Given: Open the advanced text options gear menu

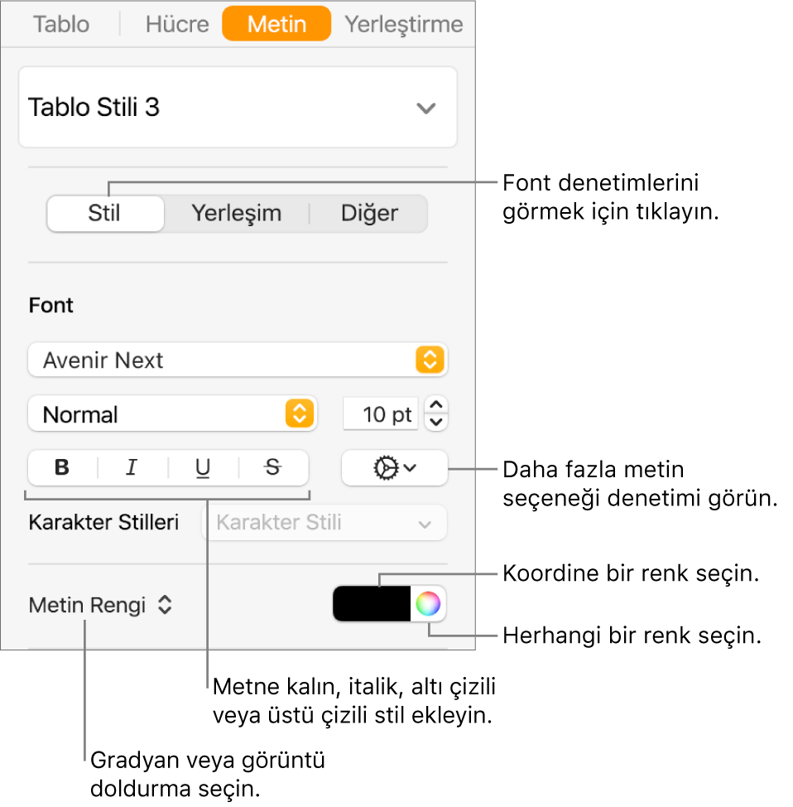Looking at the screenshot, I should (395, 468).
